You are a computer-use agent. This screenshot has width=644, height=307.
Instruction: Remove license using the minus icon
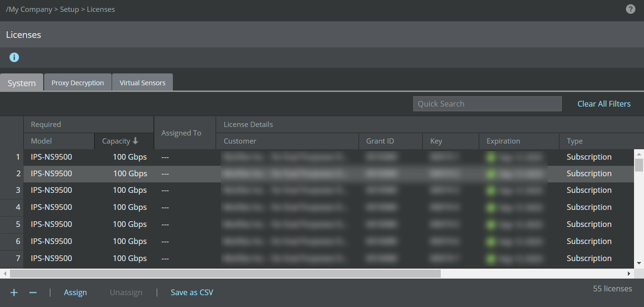tap(33, 293)
